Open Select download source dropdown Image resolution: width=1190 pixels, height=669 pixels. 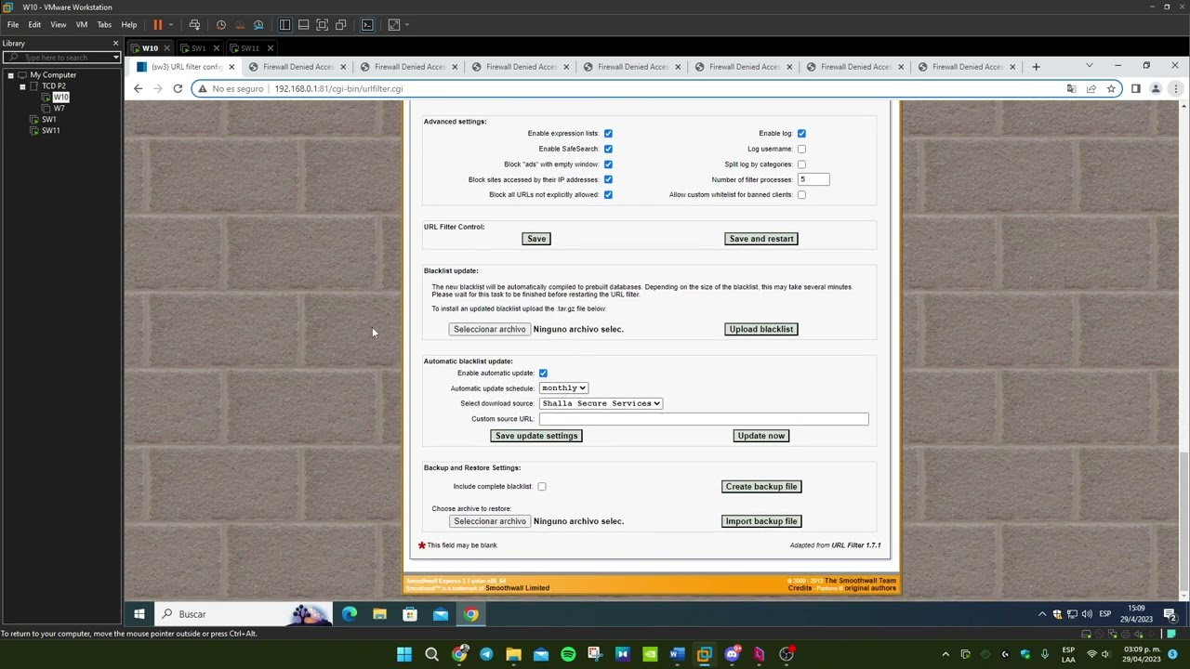tap(601, 403)
